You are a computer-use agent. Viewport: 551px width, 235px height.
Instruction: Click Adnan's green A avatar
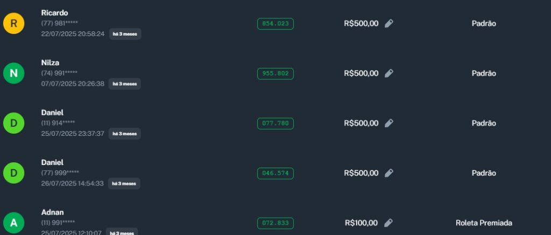point(14,223)
